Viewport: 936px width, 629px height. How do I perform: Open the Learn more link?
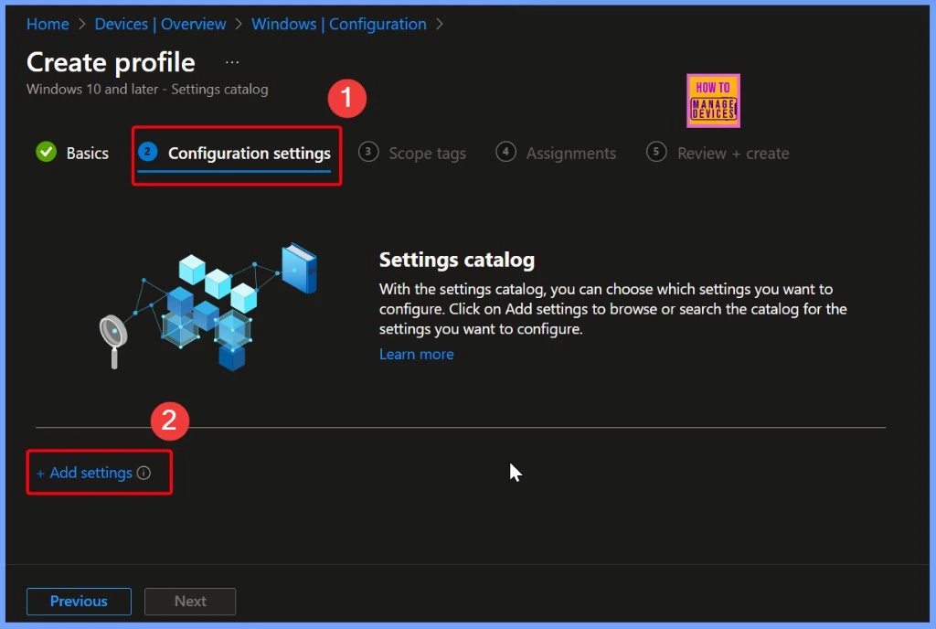click(x=416, y=355)
